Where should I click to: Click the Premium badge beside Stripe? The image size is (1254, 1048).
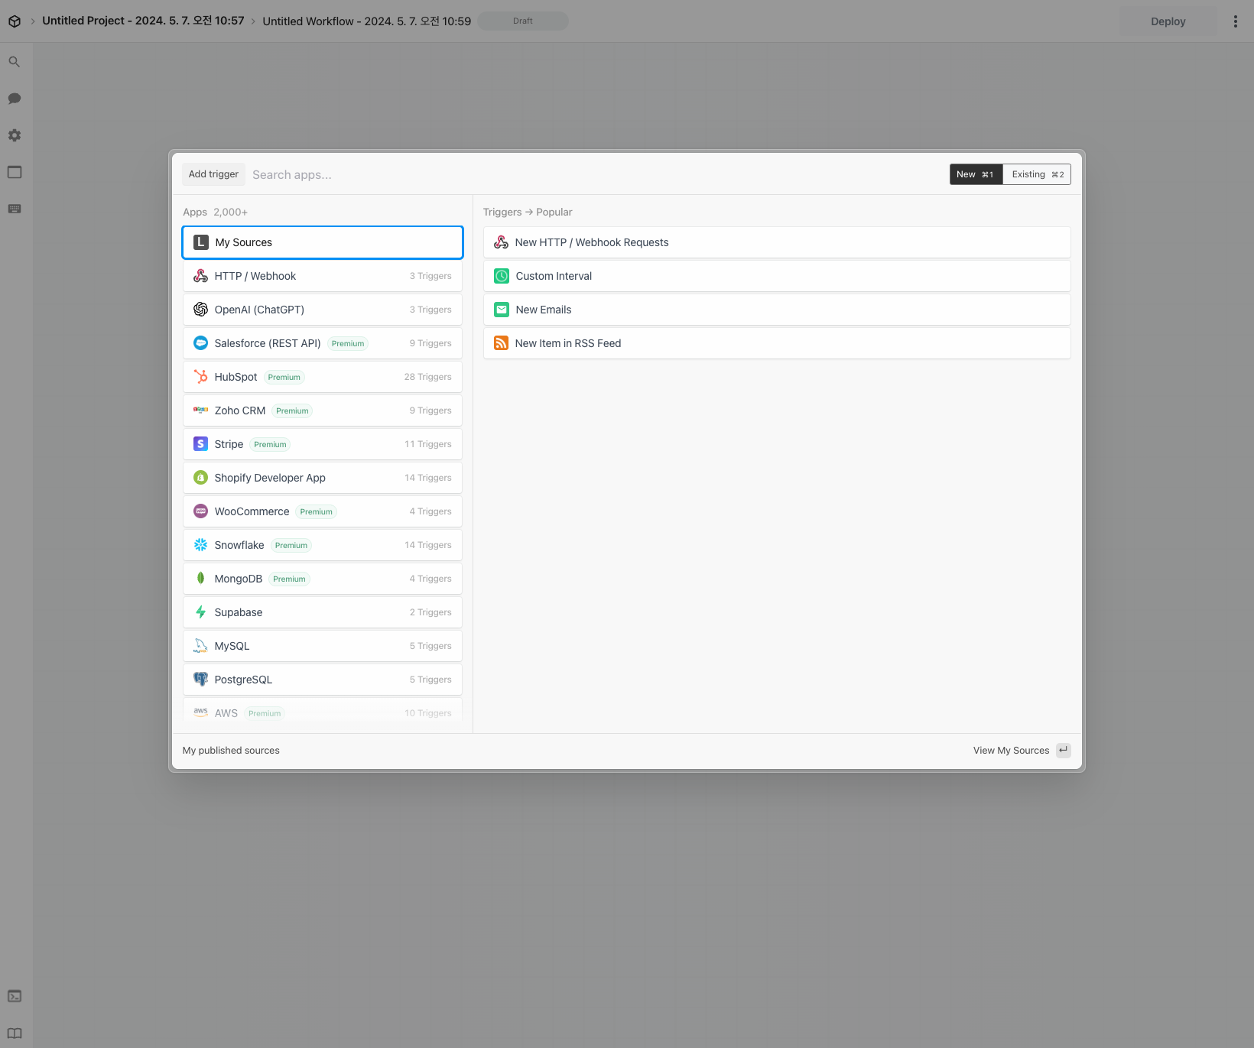(270, 444)
